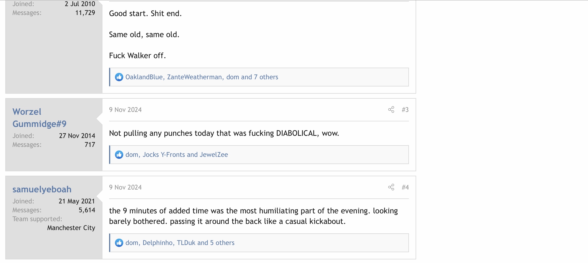The image size is (588, 263).
Task: Show the 7 others who liked
Action: tap(266, 77)
